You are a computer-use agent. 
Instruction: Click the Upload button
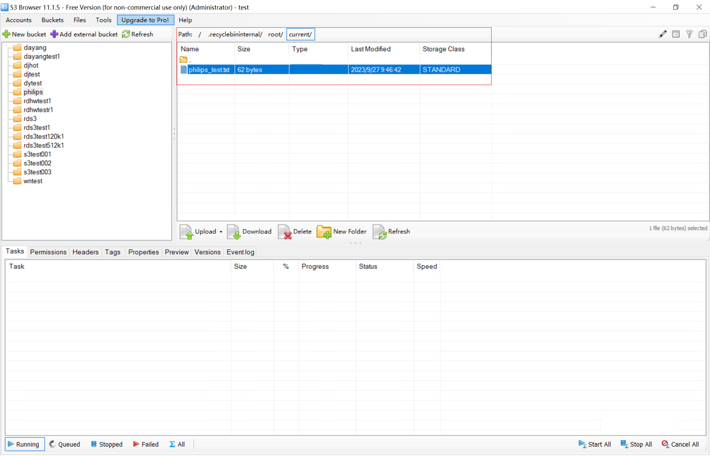(x=198, y=231)
